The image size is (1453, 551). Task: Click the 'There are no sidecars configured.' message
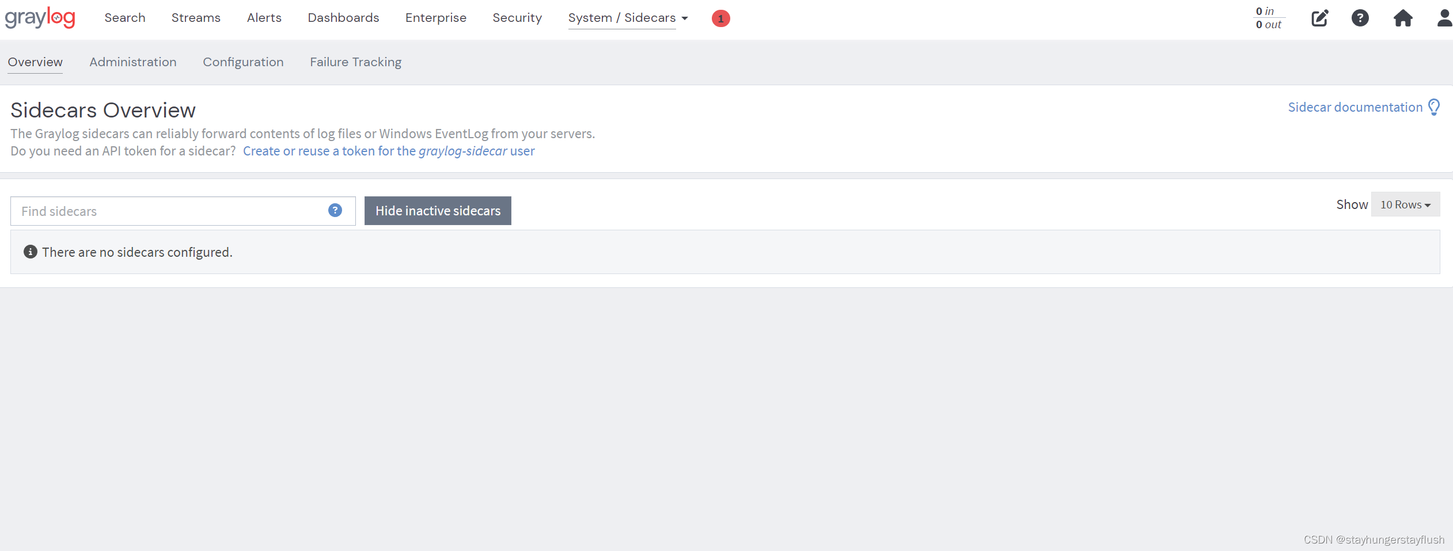click(x=137, y=252)
